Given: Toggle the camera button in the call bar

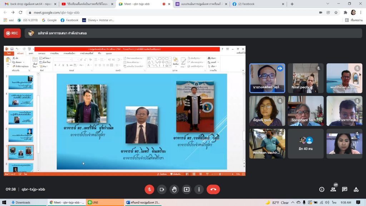Looking at the screenshot, I should (162, 189).
